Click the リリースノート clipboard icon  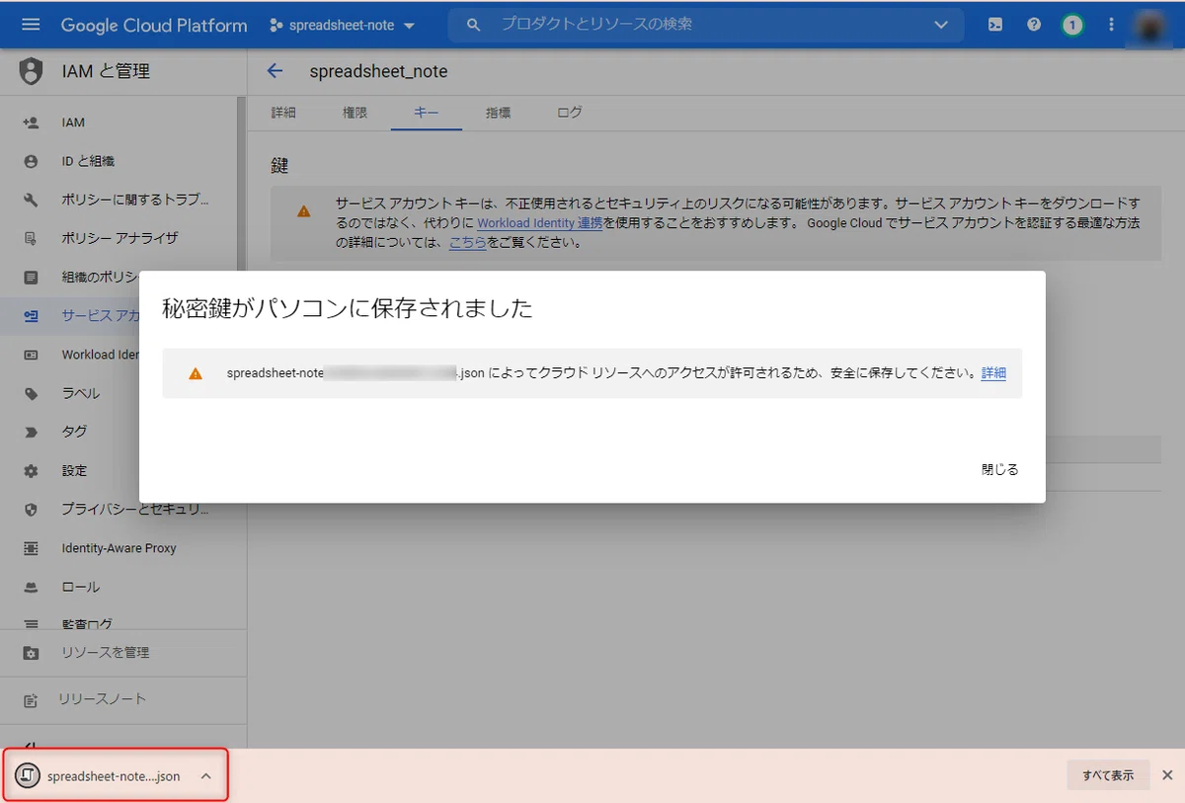click(x=31, y=700)
